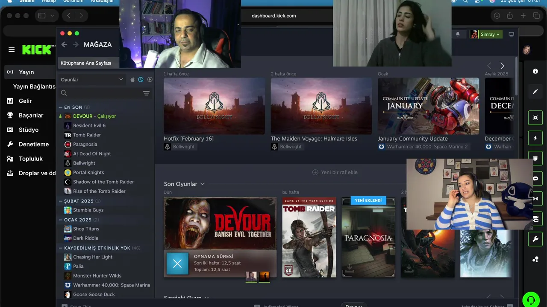
Task: Select Paragnosia in the library list
Action: click(85, 144)
